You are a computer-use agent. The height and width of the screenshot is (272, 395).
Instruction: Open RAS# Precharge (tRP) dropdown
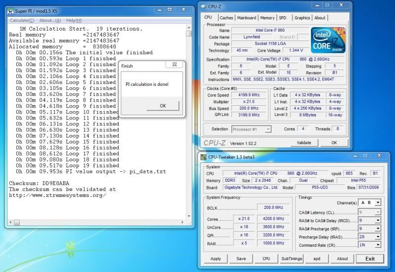tap(370, 229)
